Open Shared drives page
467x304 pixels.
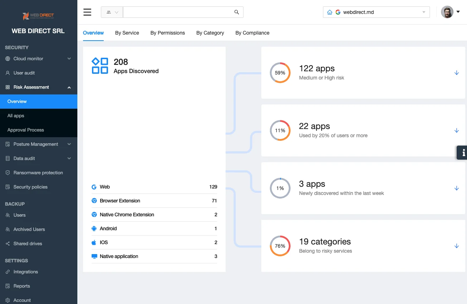(x=39, y=244)
